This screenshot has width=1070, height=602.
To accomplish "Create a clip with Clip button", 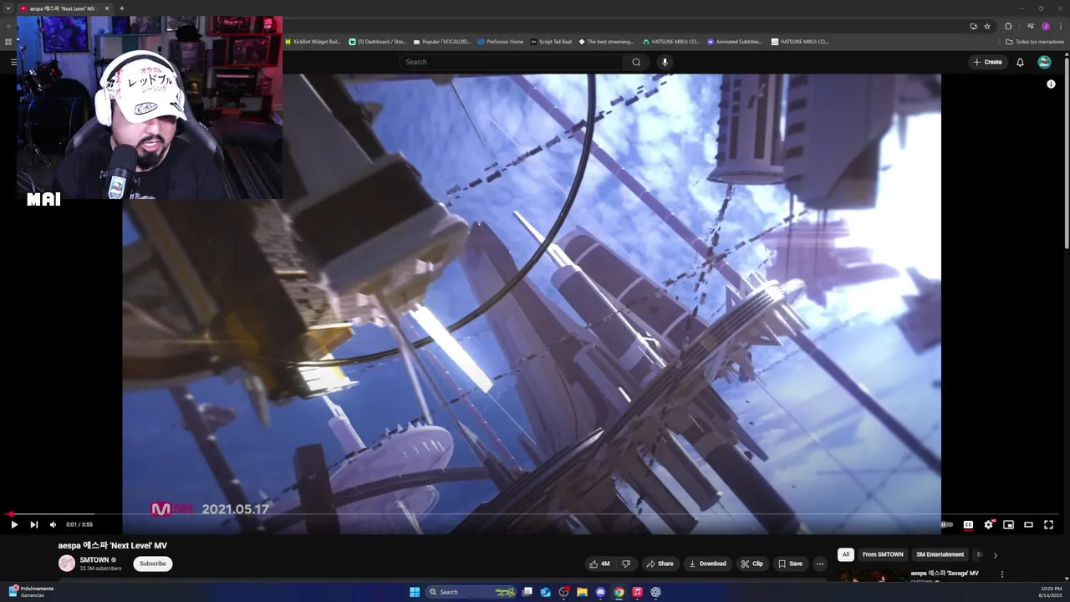I will tap(752, 564).
